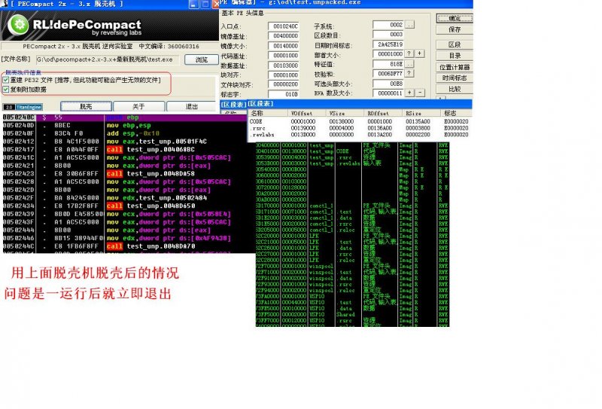This screenshot has width=602, height=409.
Task: Select the 'Shared' section row in memory map
Action: coord(352,314)
